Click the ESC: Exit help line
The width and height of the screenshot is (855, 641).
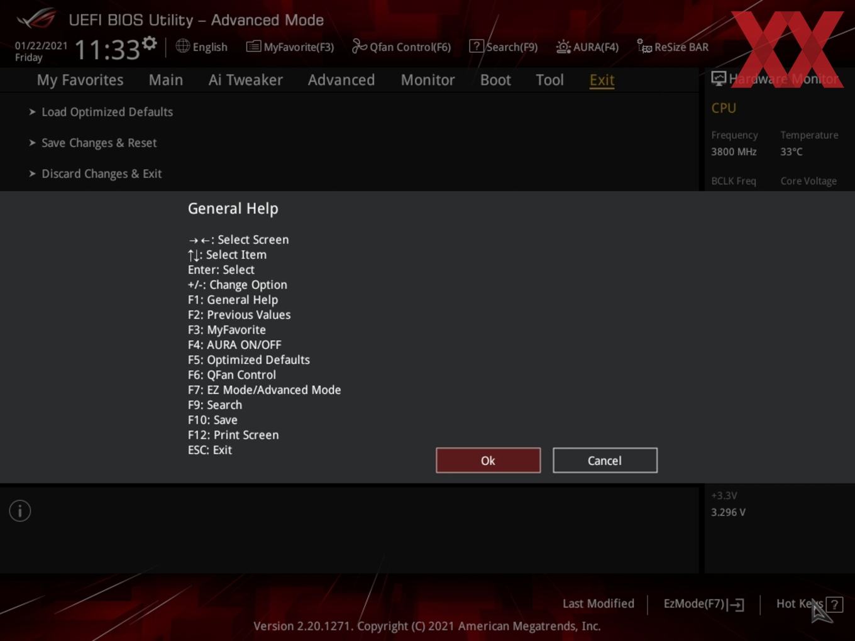[209, 450]
